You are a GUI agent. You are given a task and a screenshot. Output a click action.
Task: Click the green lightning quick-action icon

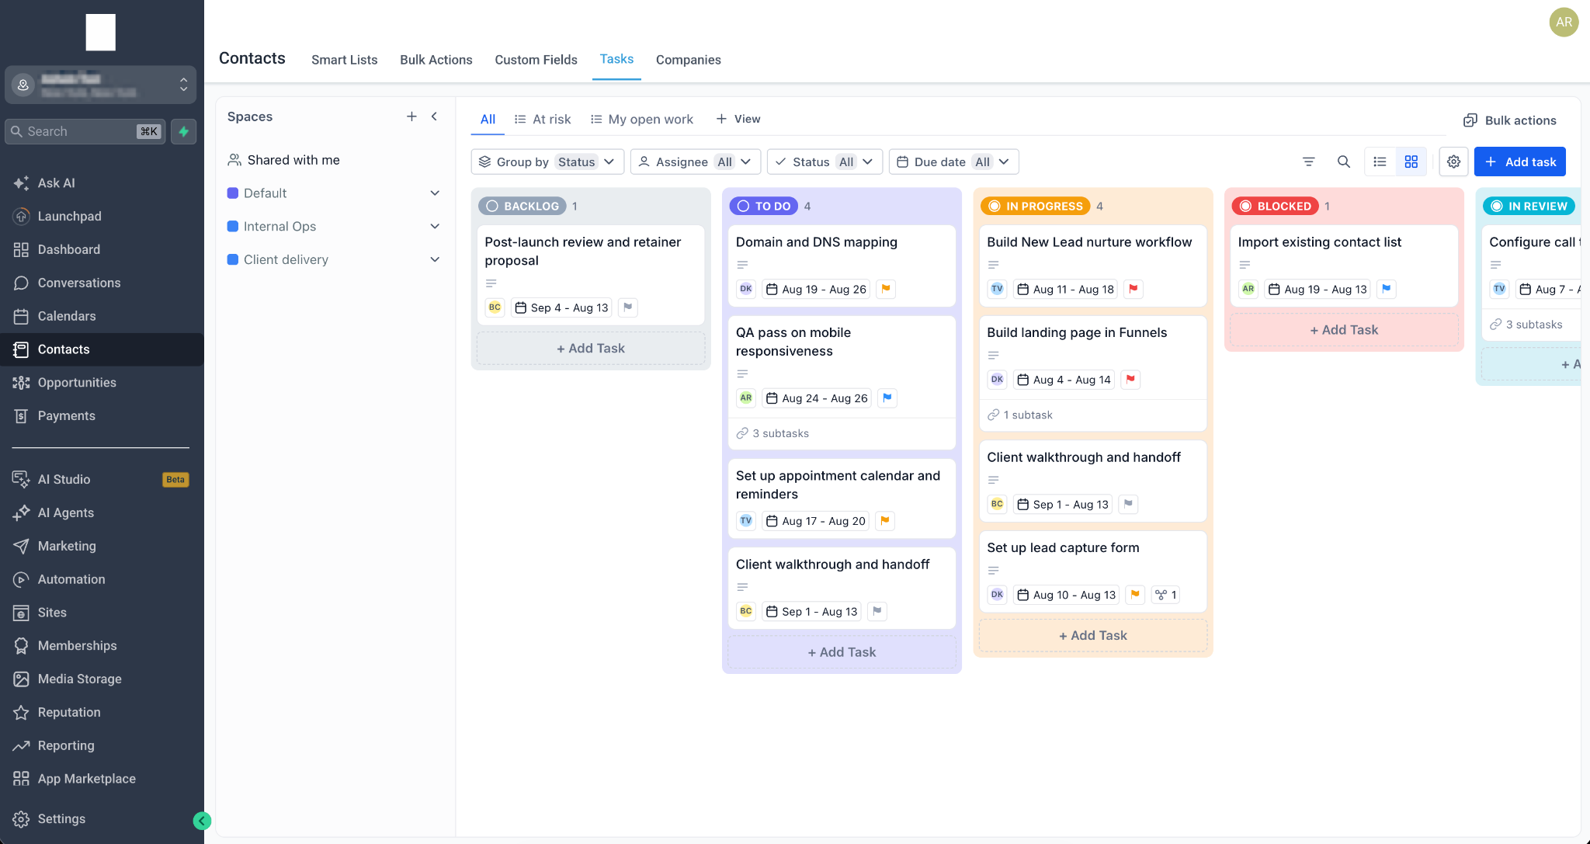click(184, 132)
